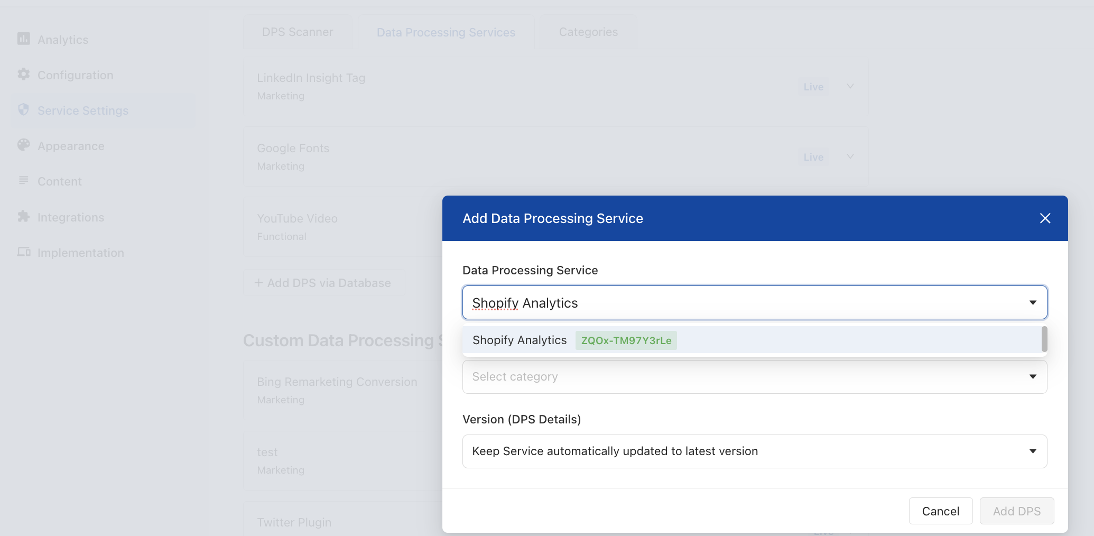
Task: Click the Add DPS via Database button
Action: click(323, 283)
